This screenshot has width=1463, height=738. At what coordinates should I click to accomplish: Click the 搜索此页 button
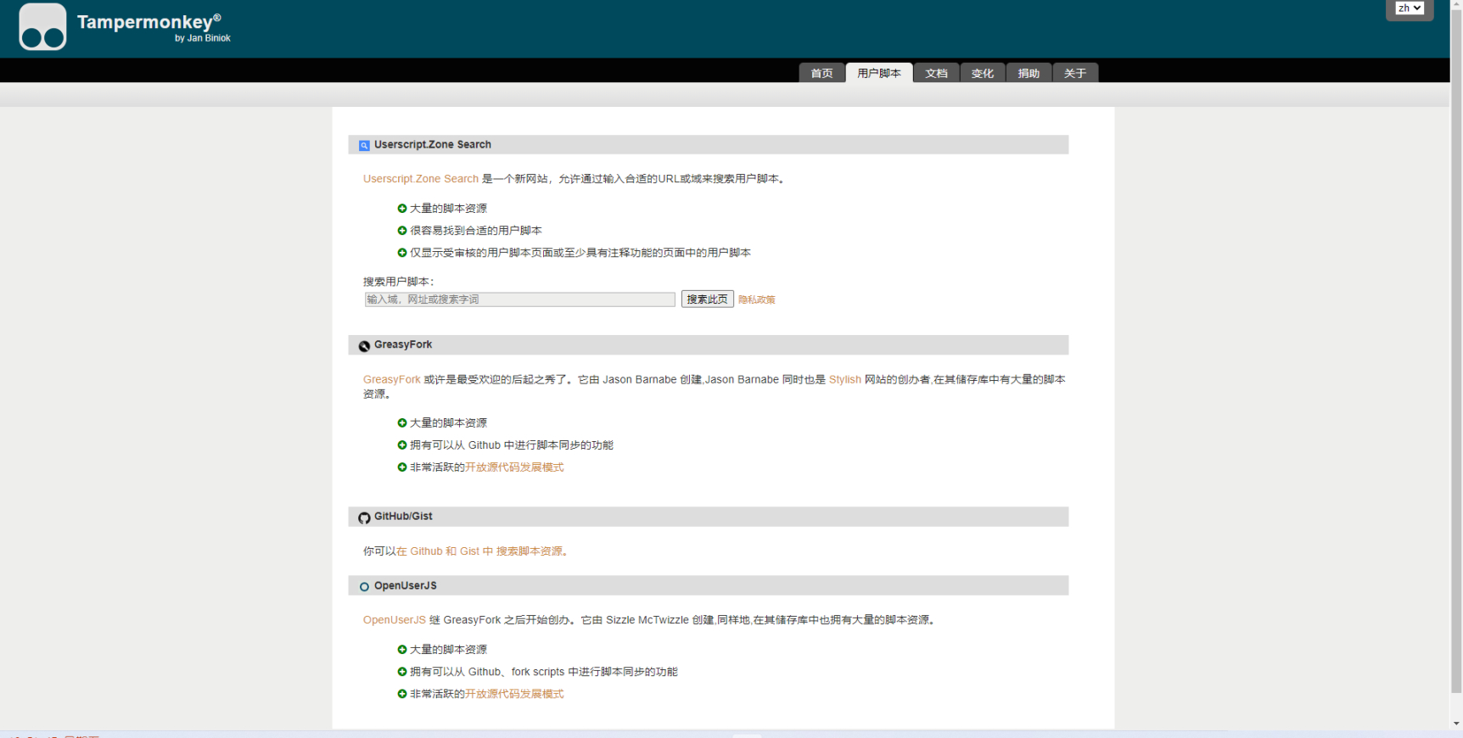point(707,299)
